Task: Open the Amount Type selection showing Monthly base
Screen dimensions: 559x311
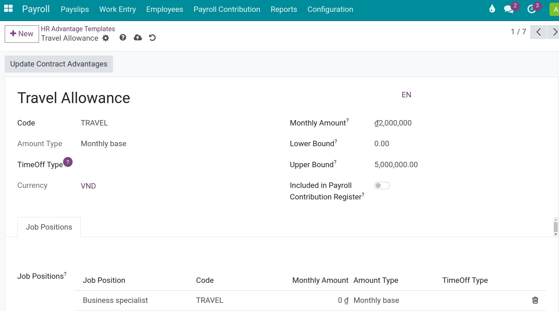Action: click(103, 144)
